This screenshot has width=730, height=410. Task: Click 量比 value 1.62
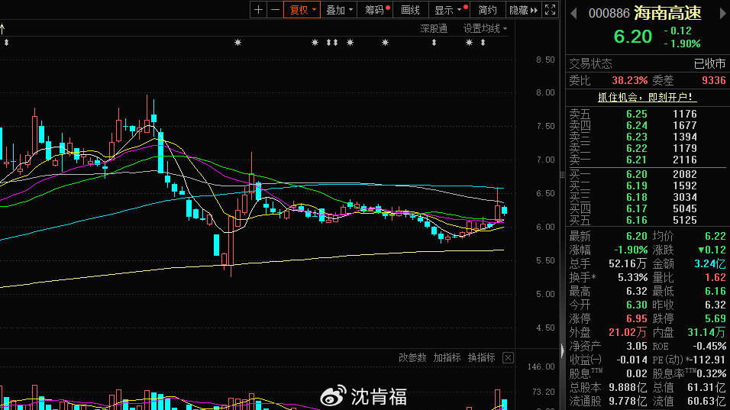715,278
